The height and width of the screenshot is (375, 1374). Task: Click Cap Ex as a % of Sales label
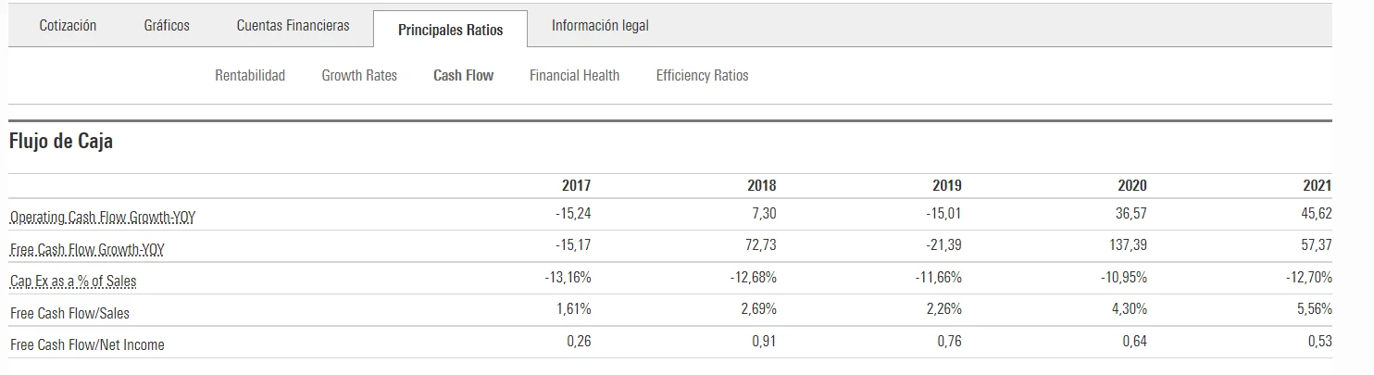pos(73,281)
